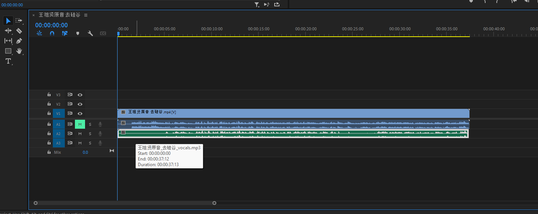
Task: Close the 王祖贤原音 去硅谷 sequence tab
Action: [x=33, y=15]
